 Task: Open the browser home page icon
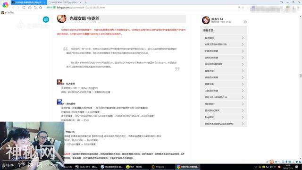pos(30,8)
